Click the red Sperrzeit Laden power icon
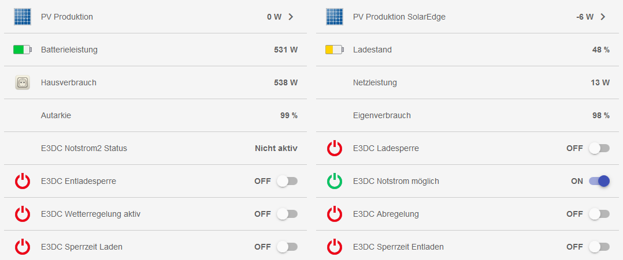The image size is (623, 260). [x=22, y=247]
